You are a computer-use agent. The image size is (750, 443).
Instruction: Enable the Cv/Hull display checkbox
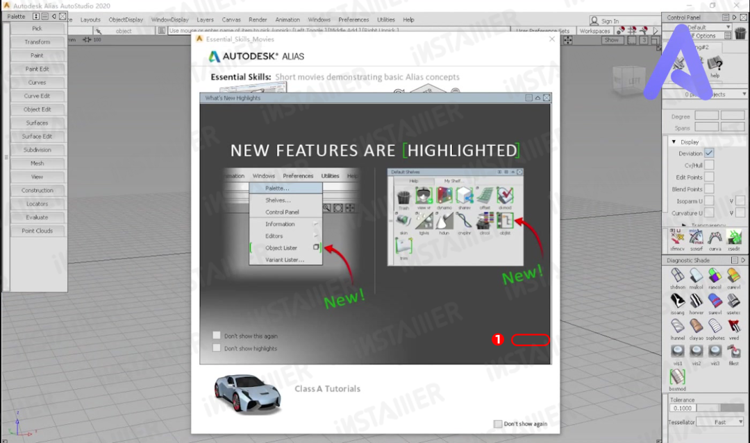(709, 165)
